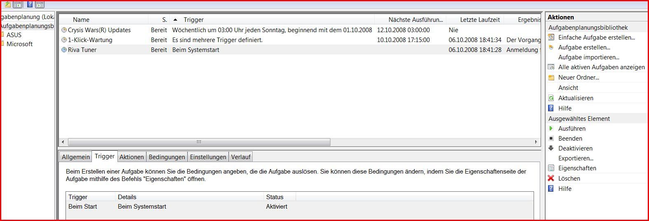
Task: Click next run time 12.10.2008 03:00:00
Action: pos(403,30)
